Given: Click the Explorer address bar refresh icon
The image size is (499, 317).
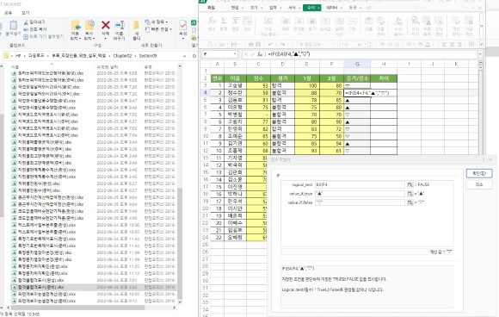Looking at the screenshot, I should click(x=194, y=56).
